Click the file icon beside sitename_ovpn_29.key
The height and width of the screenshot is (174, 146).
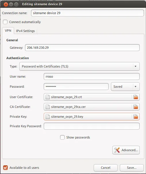(x=48, y=117)
